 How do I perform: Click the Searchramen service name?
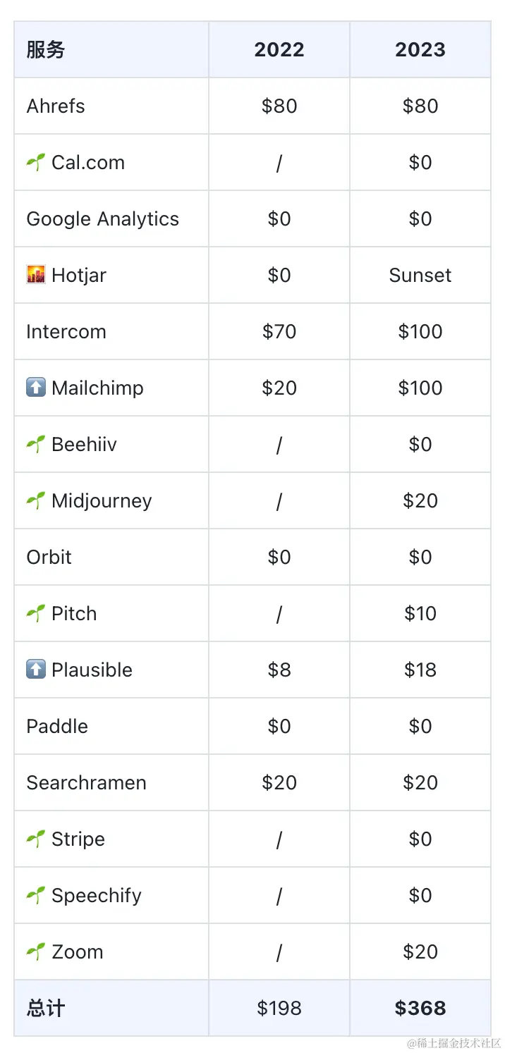tap(86, 782)
